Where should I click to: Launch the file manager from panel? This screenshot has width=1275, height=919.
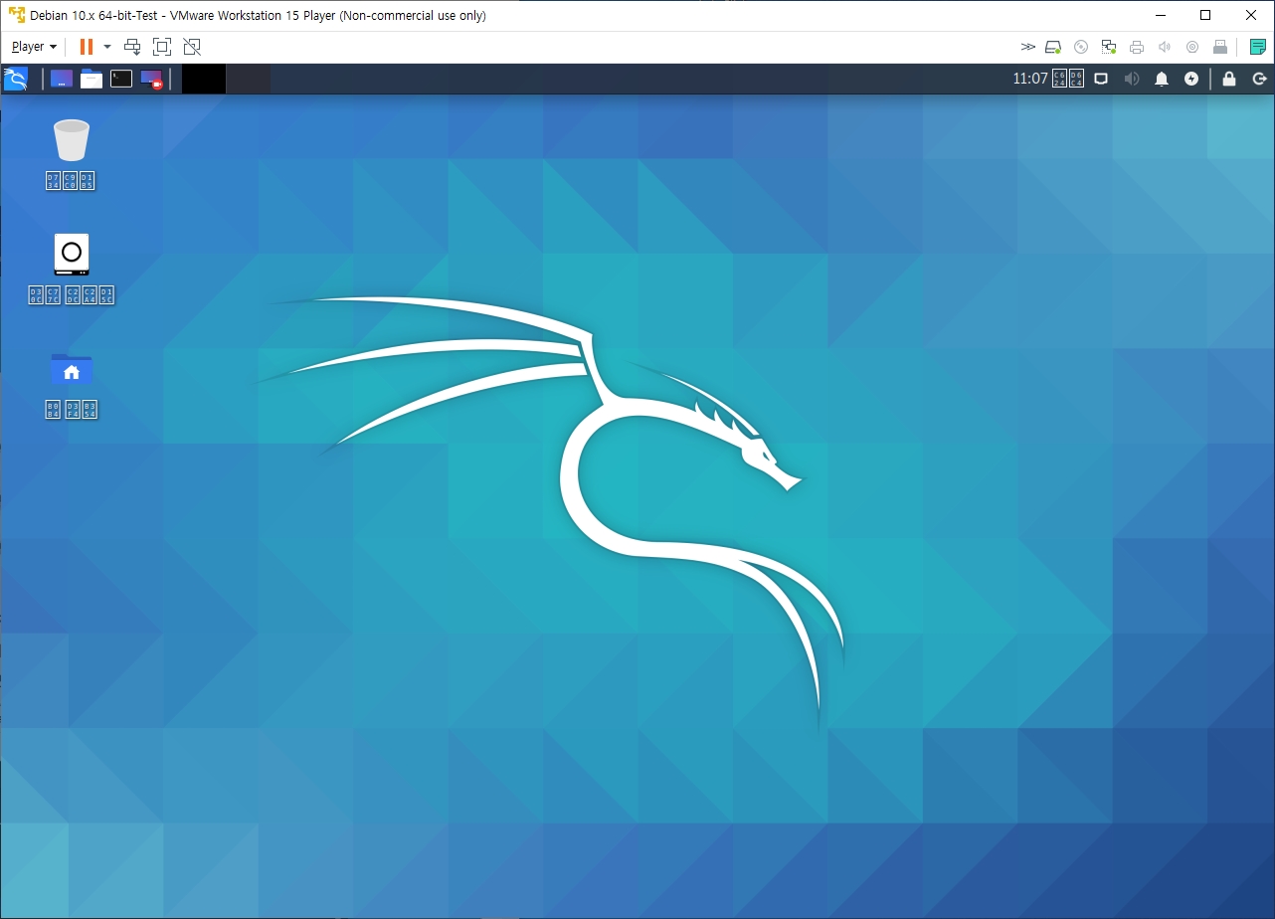(x=91, y=79)
